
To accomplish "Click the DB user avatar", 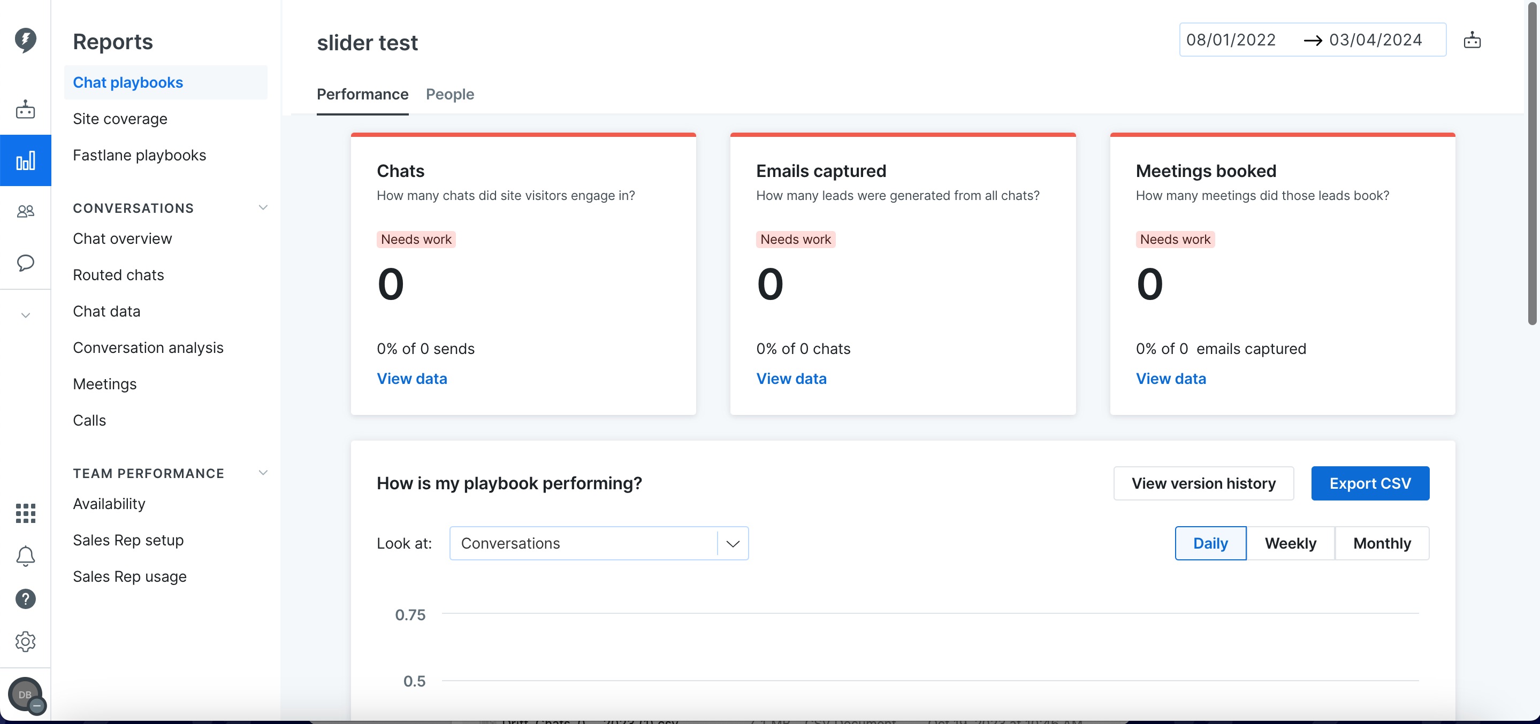I will click(x=25, y=694).
